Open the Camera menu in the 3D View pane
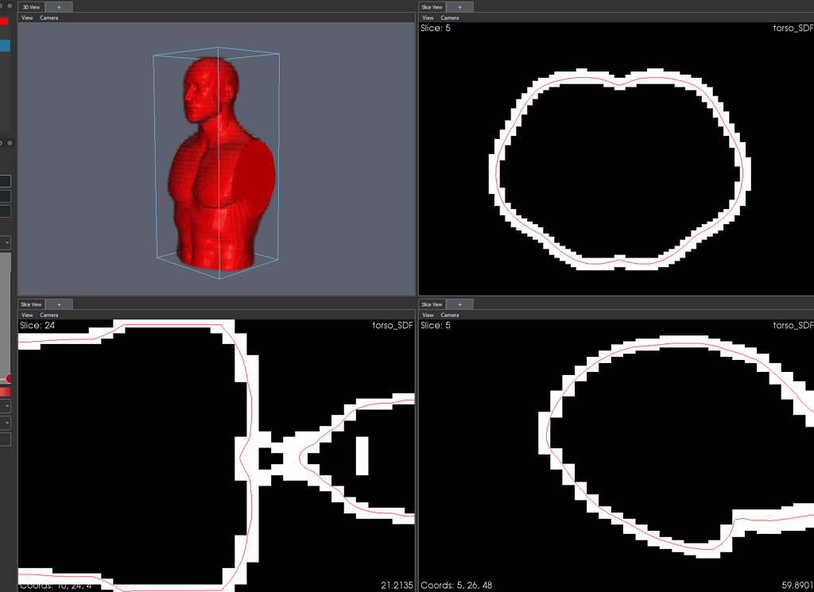This screenshot has width=814, height=592. 48,17
